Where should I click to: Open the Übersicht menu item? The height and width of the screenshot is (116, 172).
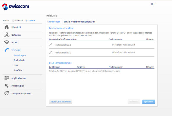pyautogui.click(x=16, y=27)
